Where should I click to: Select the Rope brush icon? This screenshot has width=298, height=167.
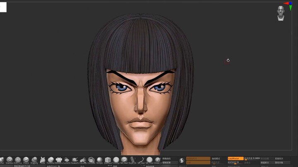click(x=133, y=160)
